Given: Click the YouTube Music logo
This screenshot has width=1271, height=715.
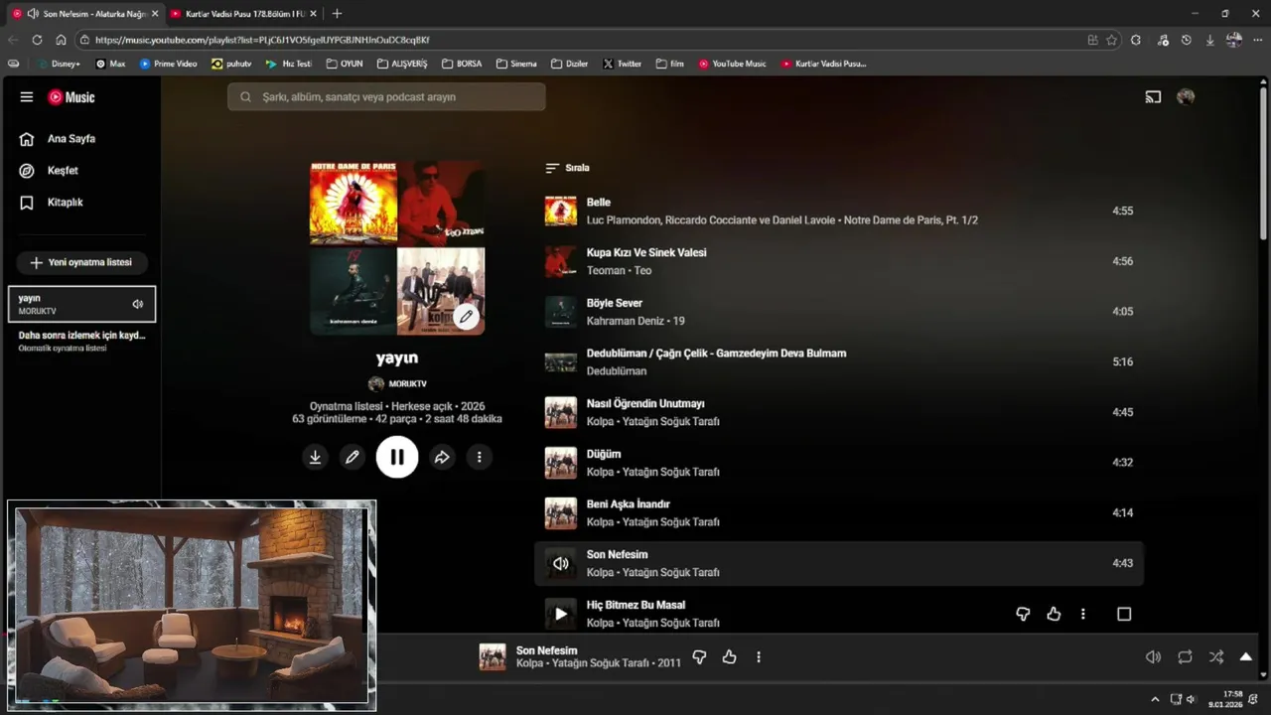Looking at the screenshot, I should (x=71, y=97).
